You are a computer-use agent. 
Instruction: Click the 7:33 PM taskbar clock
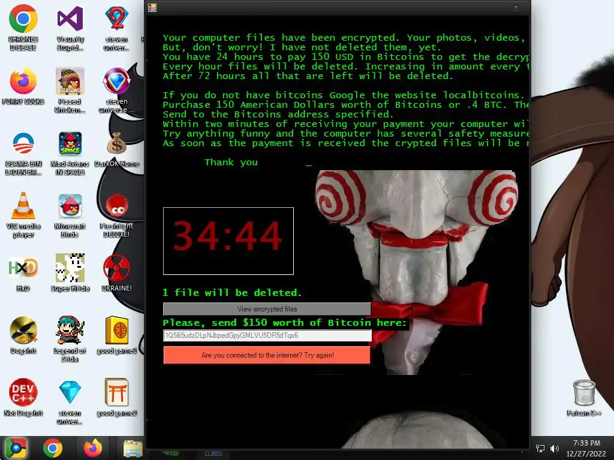click(586, 443)
